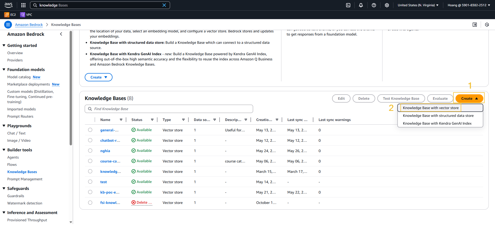495x228 pixels.
Task: Open Watermark detection in the sidebar
Action: (25, 203)
